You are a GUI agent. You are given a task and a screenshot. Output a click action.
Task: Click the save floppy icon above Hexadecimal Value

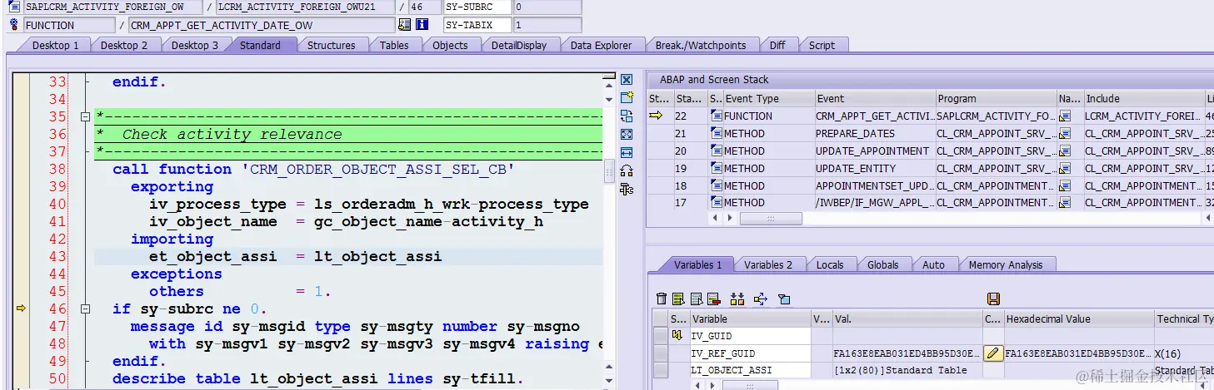pos(992,299)
